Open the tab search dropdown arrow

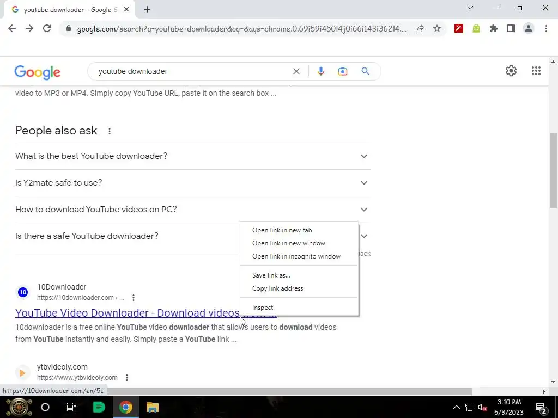click(x=470, y=8)
